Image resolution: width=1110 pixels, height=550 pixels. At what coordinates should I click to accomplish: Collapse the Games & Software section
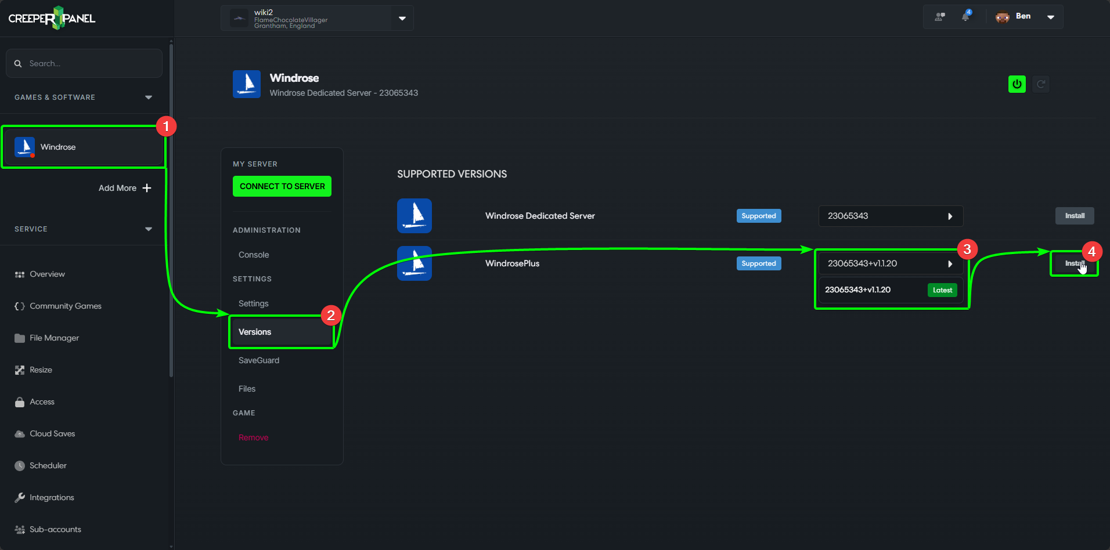[x=149, y=97]
